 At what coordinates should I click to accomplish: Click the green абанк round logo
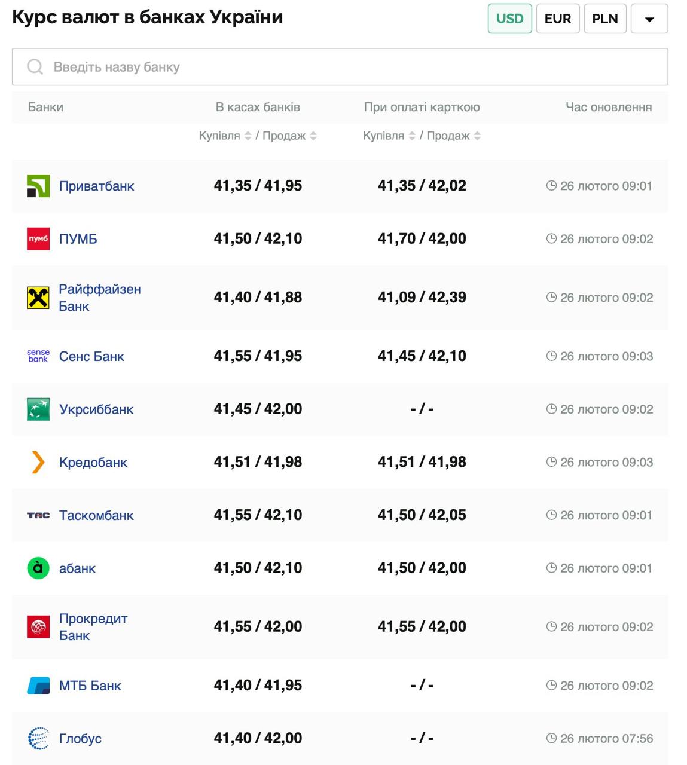tap(38, 568)
